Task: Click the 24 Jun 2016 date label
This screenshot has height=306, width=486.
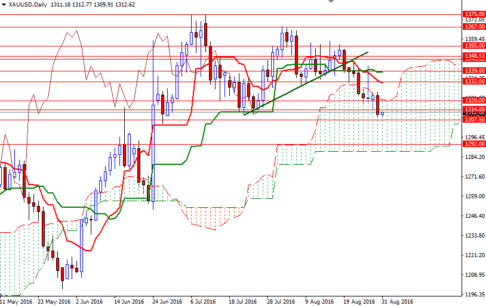Action: (167, 302)
